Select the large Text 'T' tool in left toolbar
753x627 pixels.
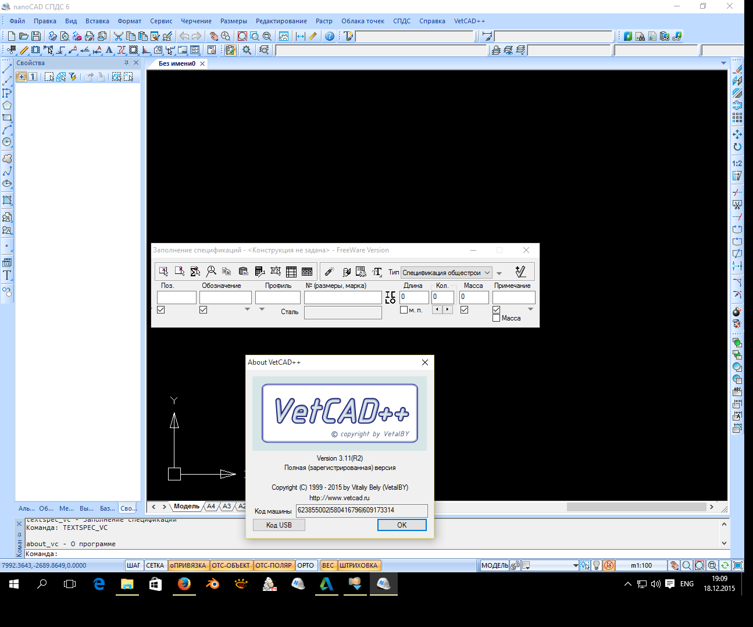point(7,276)
